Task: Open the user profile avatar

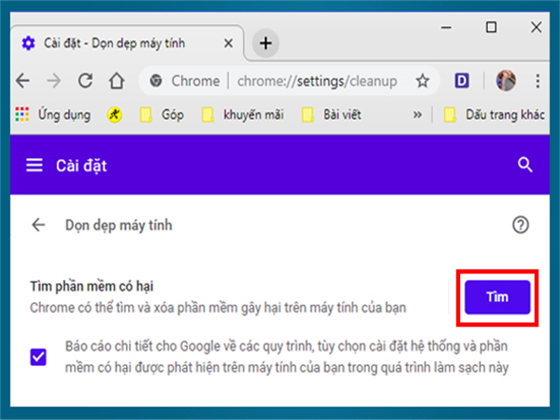Action: point(505,80)
